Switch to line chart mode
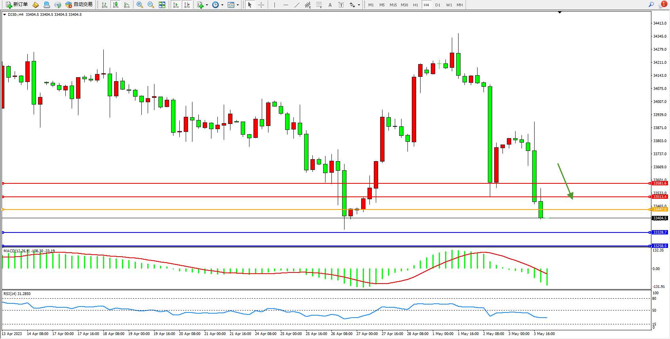The image size is (670, 339). pos(127,5)
